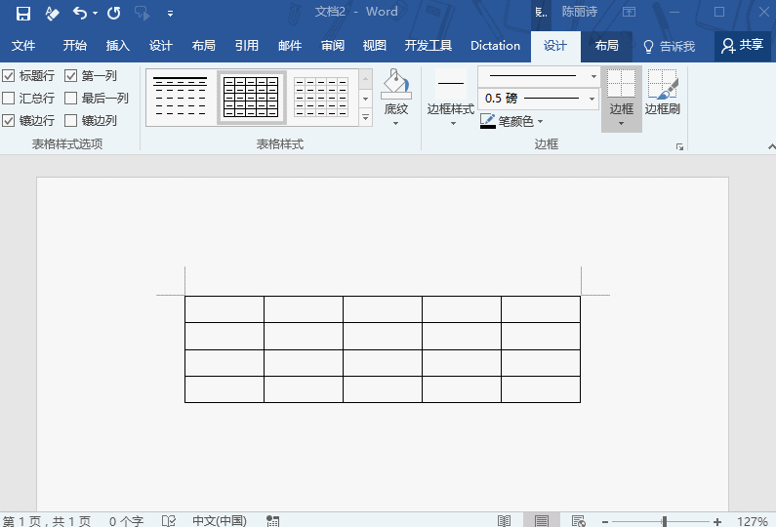This screenshot has width=776, height=527.
Task: Click the last cell of the bottom row of the table
Action: (541, 389)
